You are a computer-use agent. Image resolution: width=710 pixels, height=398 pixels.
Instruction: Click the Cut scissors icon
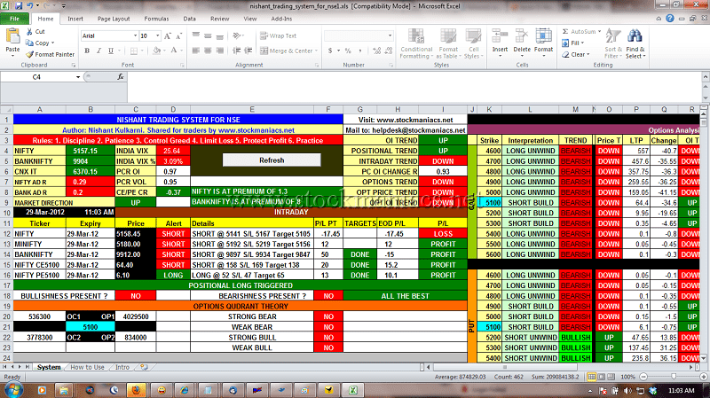click(29, 31)
